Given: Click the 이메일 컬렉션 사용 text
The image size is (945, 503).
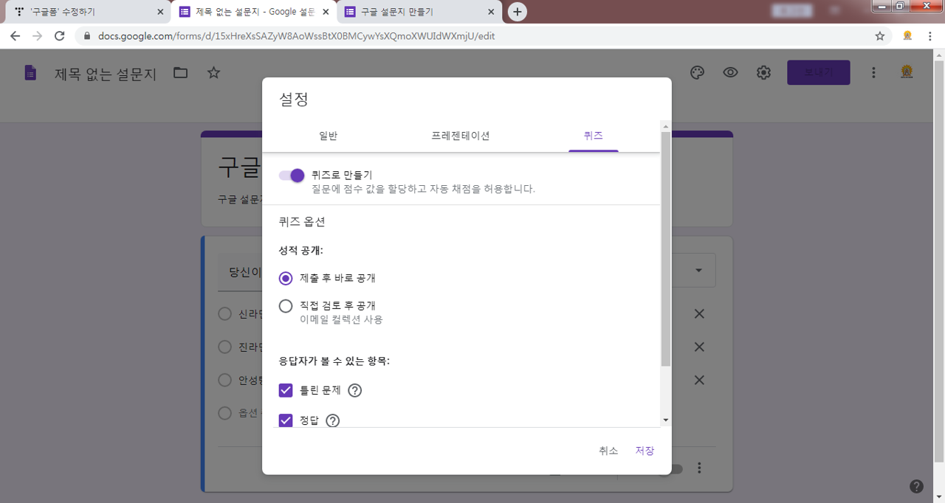Looking at the screenshot, I should tap(341, 320).
